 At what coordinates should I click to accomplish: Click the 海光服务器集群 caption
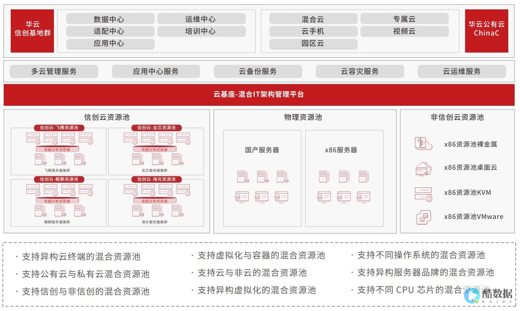click(154, 222)
